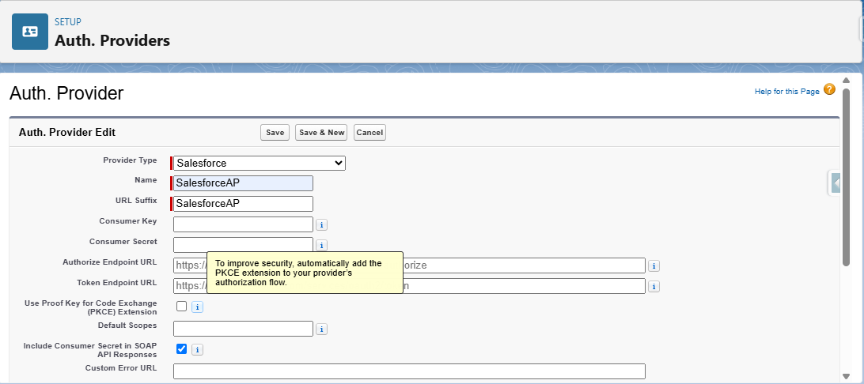Uncheck Include Consumer Secret in SOAP API Responses
The image size is (864, 384).
click(181, 348)
